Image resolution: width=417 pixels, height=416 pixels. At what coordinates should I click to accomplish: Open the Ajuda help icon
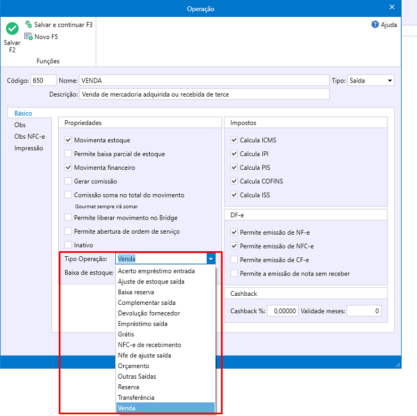[x=375, y=25]
